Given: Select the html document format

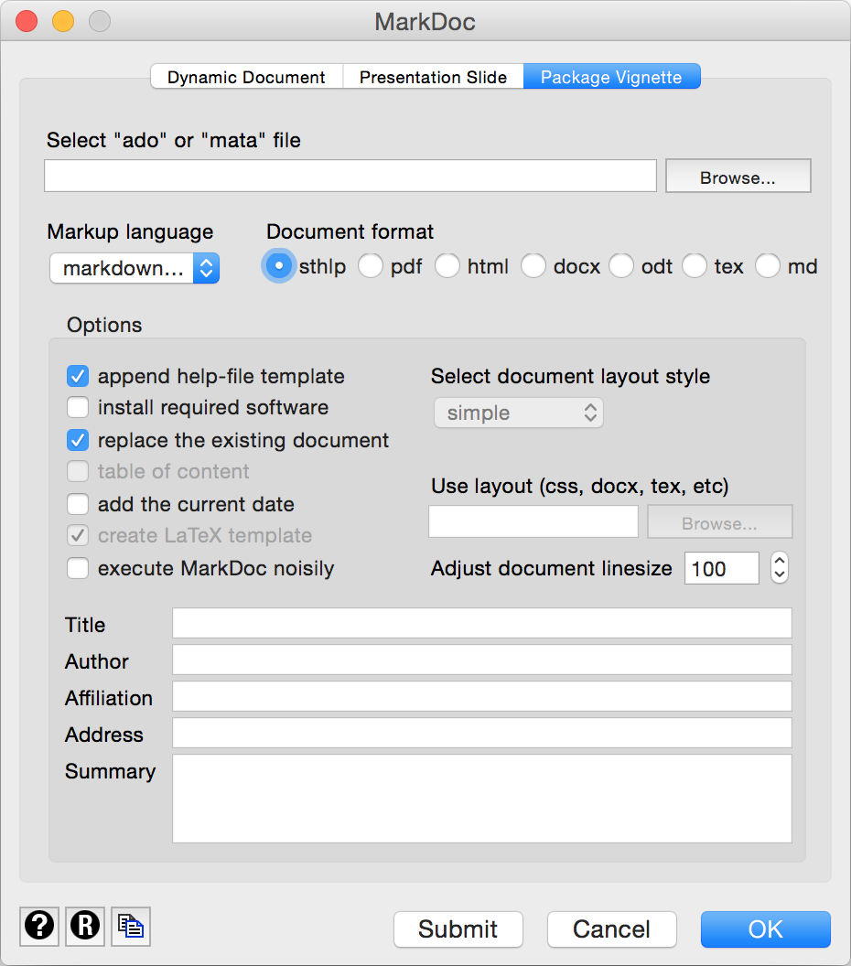Looking at the screenshot, I should pos(447,266).
